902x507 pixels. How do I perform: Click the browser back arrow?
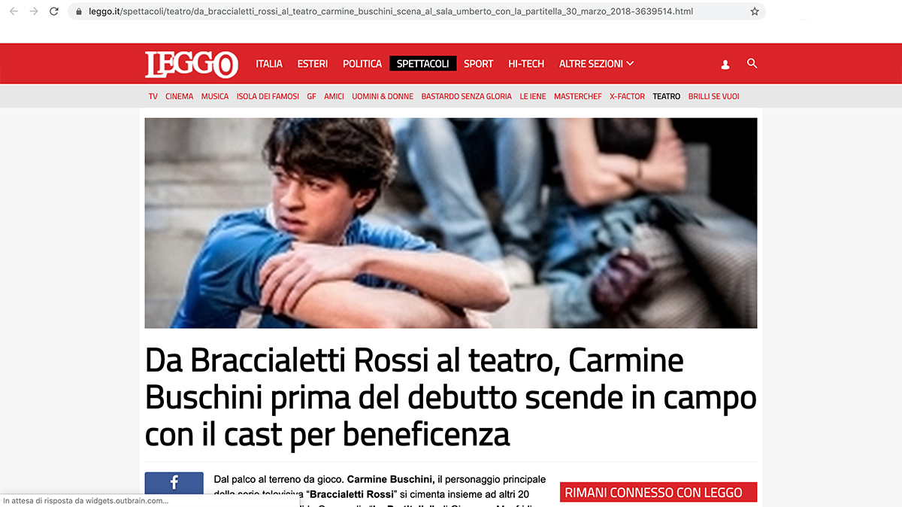14,11
